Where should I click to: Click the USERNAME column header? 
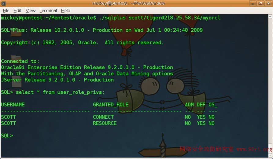(13, 105)
